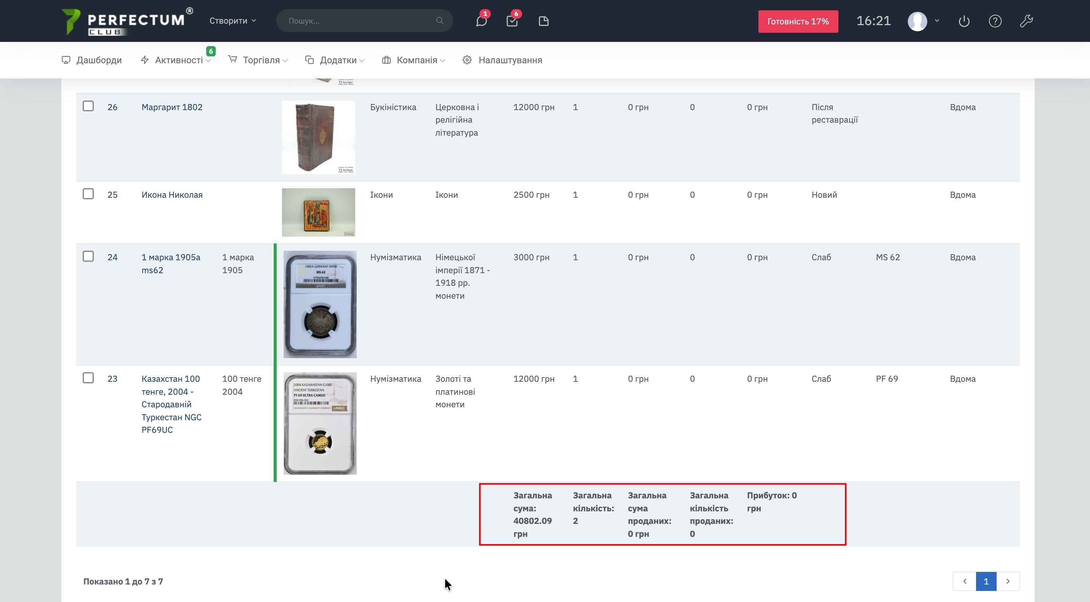Click the Готовність 17% button

pyautogui.click(x=798, y=22)
